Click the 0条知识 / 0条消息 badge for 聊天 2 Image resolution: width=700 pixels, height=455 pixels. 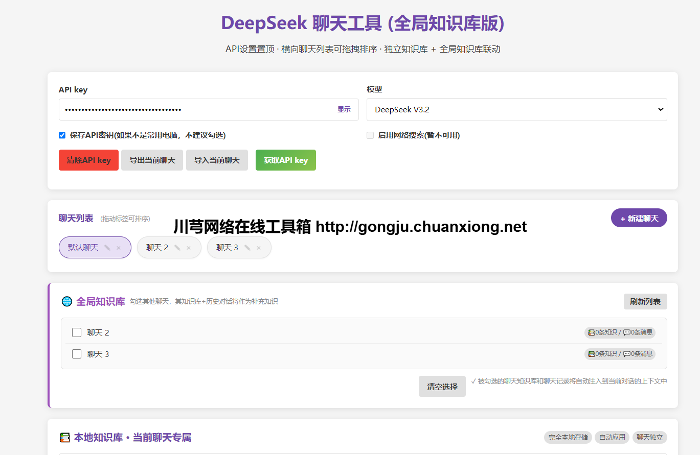pos(620,332)
